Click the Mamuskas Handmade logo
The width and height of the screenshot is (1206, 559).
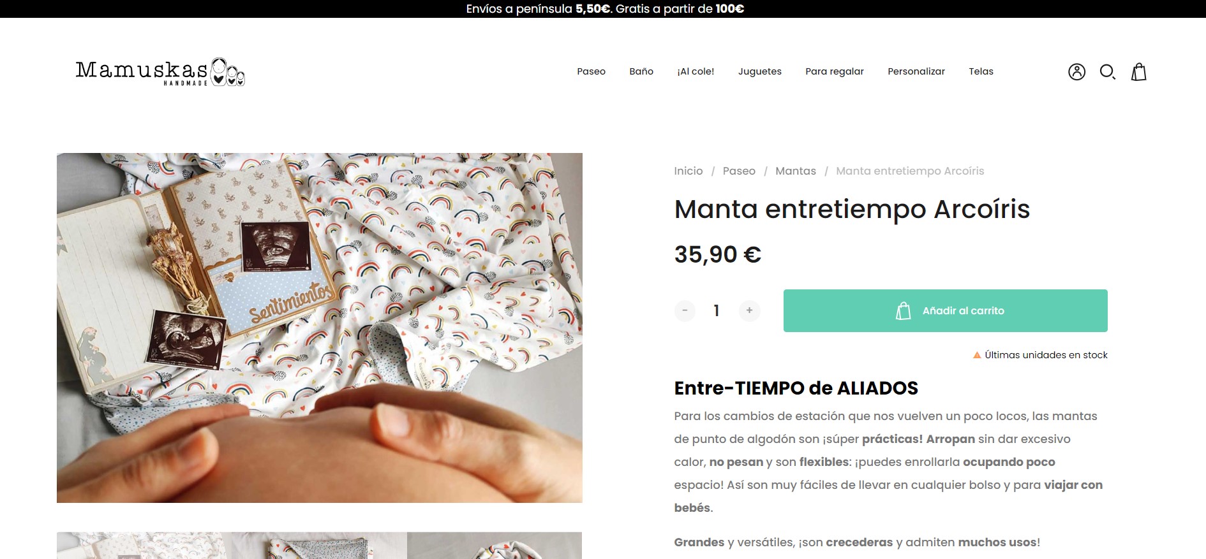pyautogui.click(x=160, y=72)
